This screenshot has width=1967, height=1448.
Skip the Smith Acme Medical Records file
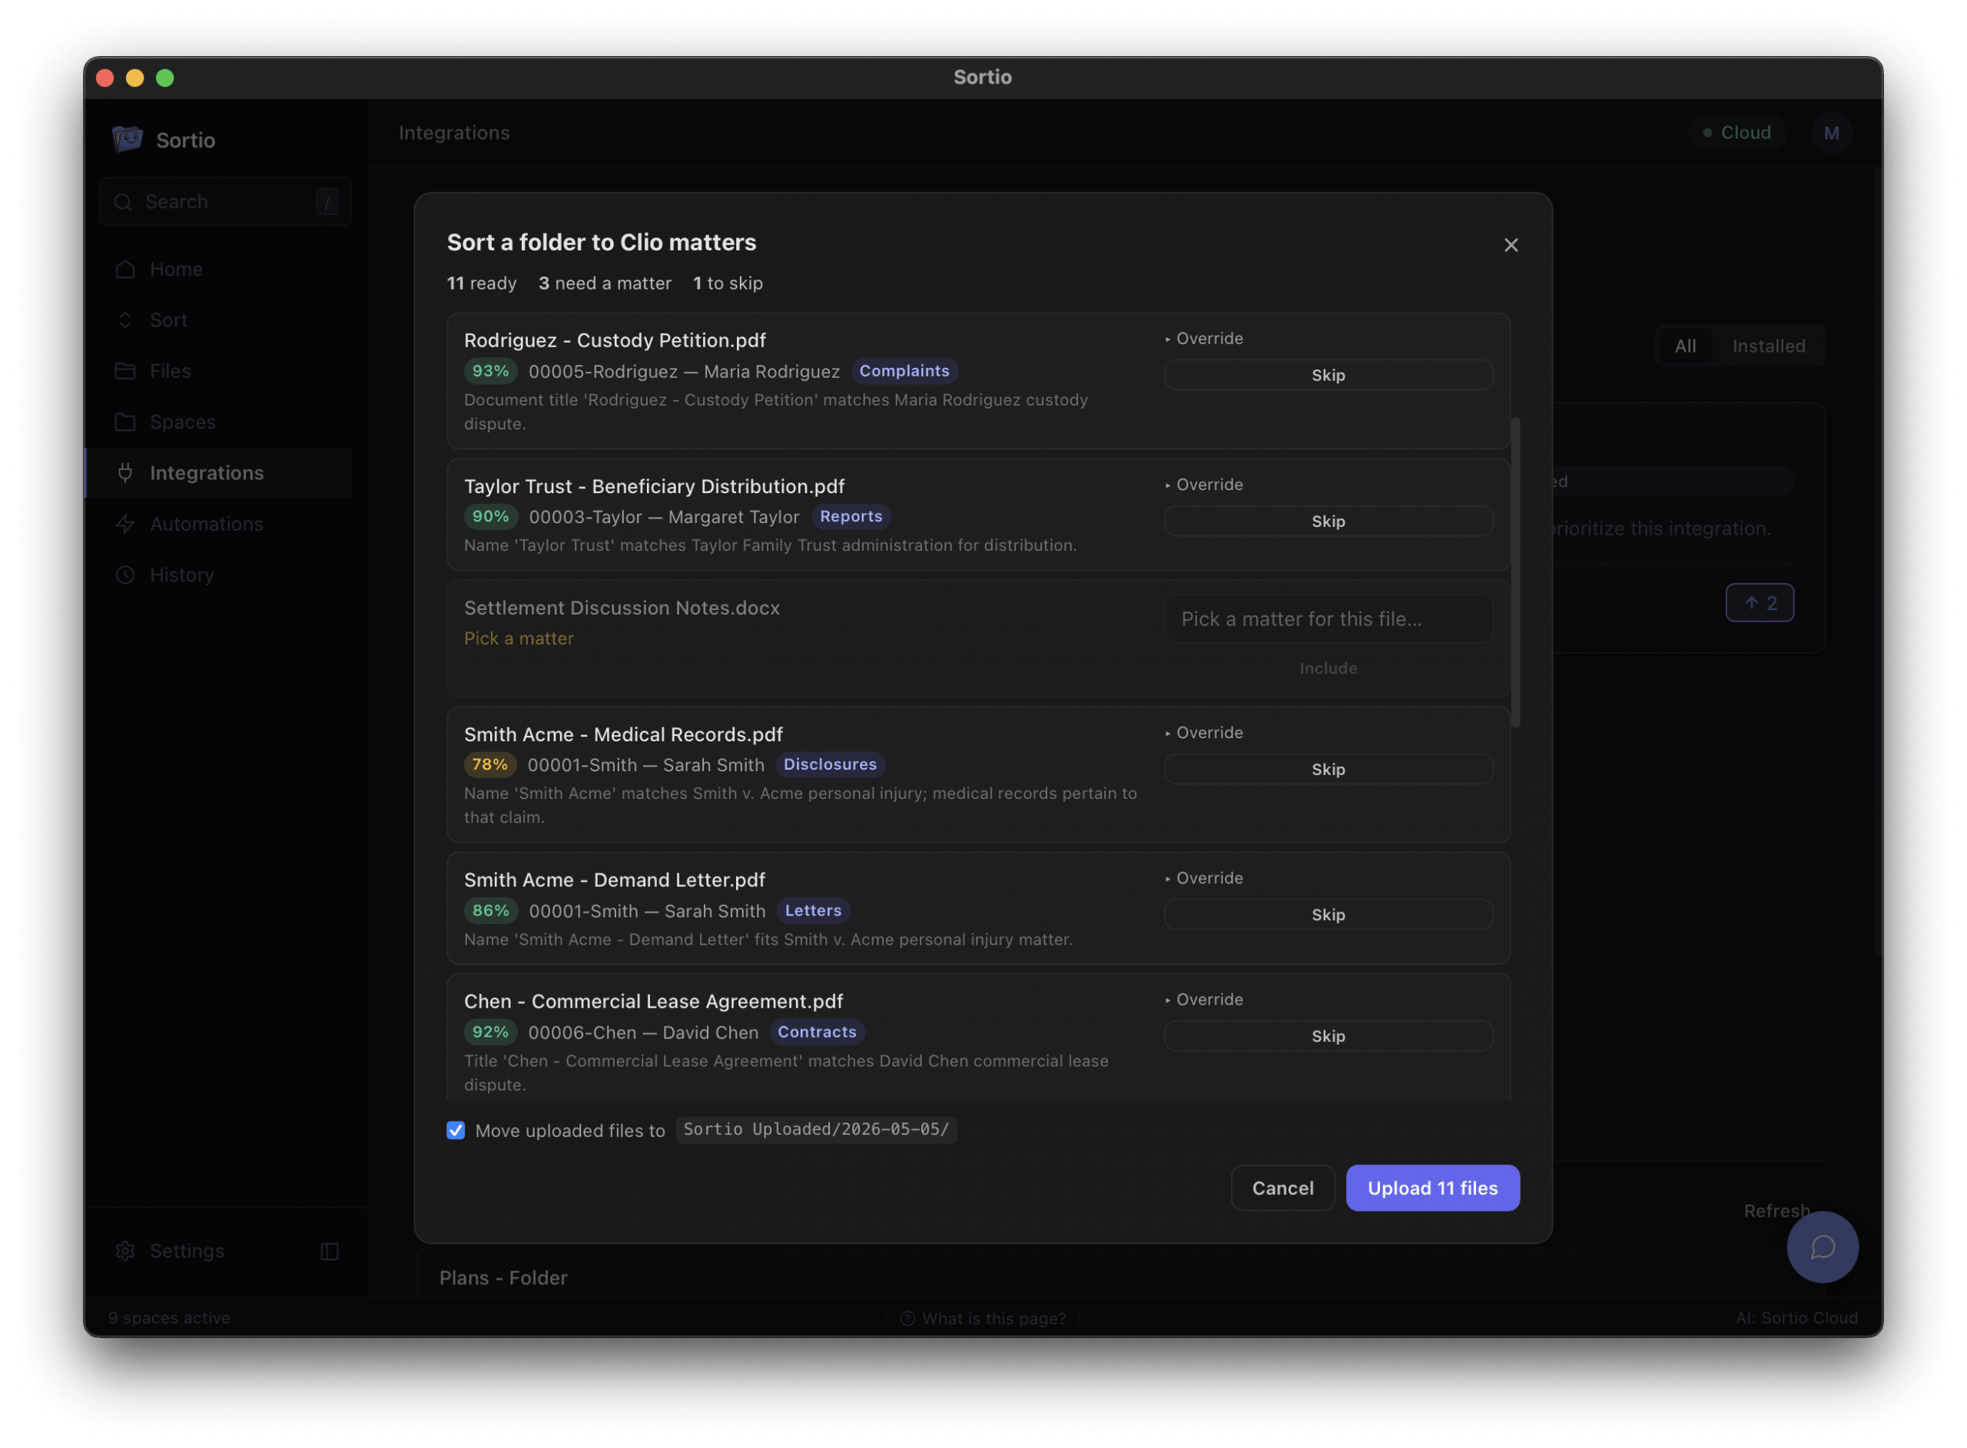1328,769
